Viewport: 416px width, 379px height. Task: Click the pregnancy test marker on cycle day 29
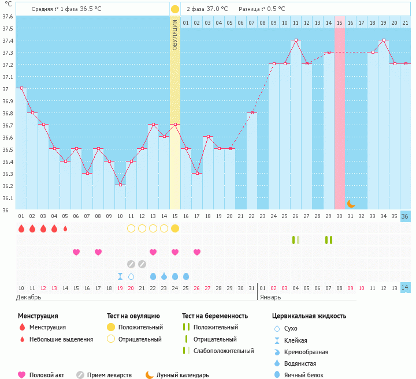tap(329, 240)
